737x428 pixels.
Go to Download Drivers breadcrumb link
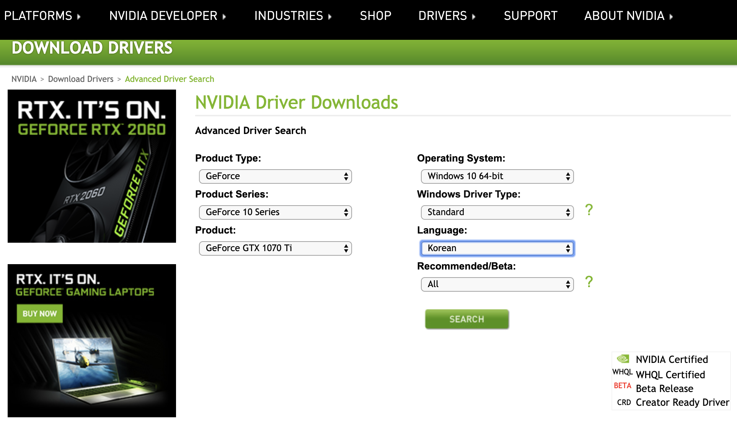[81, 79]
